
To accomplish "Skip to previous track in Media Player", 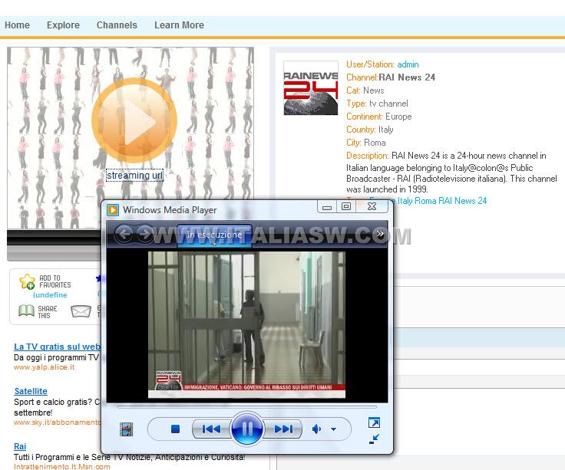I will click(212, 429).
